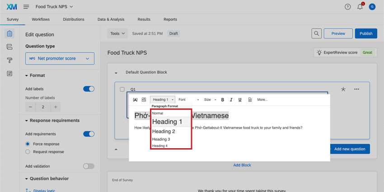Open the Look and feel paint roller icon
The height and width of the screenshot is (192, 384).
(x=9, y=60)
